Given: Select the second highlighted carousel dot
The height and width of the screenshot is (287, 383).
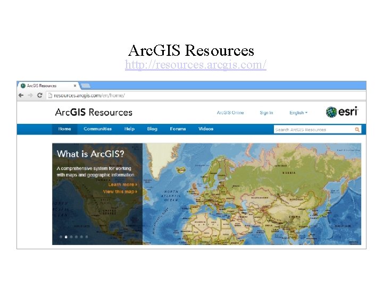Looking at the screenshot, I should 66,237.
